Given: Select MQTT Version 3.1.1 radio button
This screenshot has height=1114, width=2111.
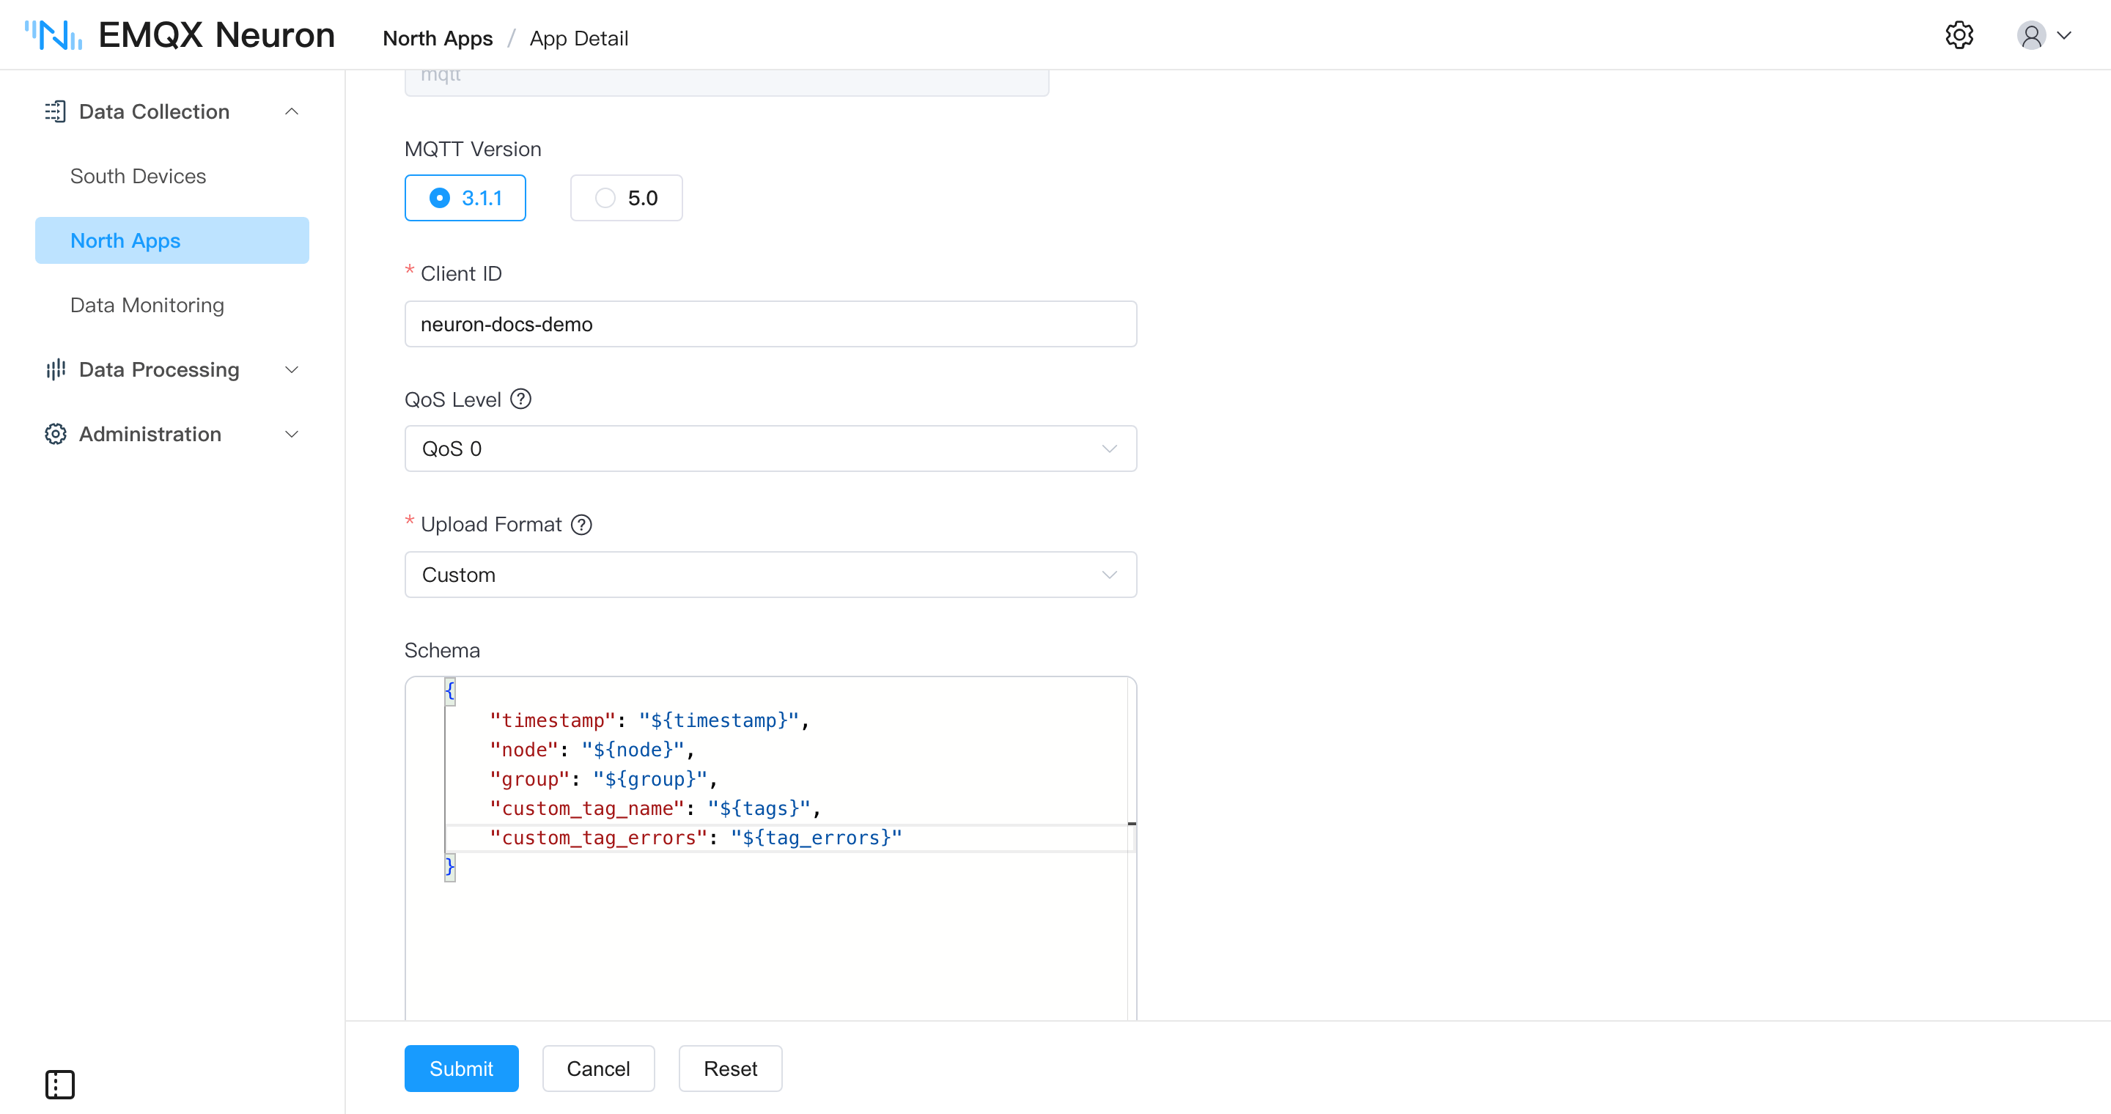Looking at the screenshot, I should pyautogui.click(x=465, y=197).
